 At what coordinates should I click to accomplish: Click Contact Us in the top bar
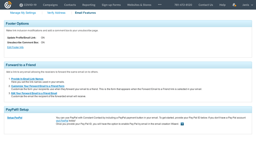[x=205, y=5]
